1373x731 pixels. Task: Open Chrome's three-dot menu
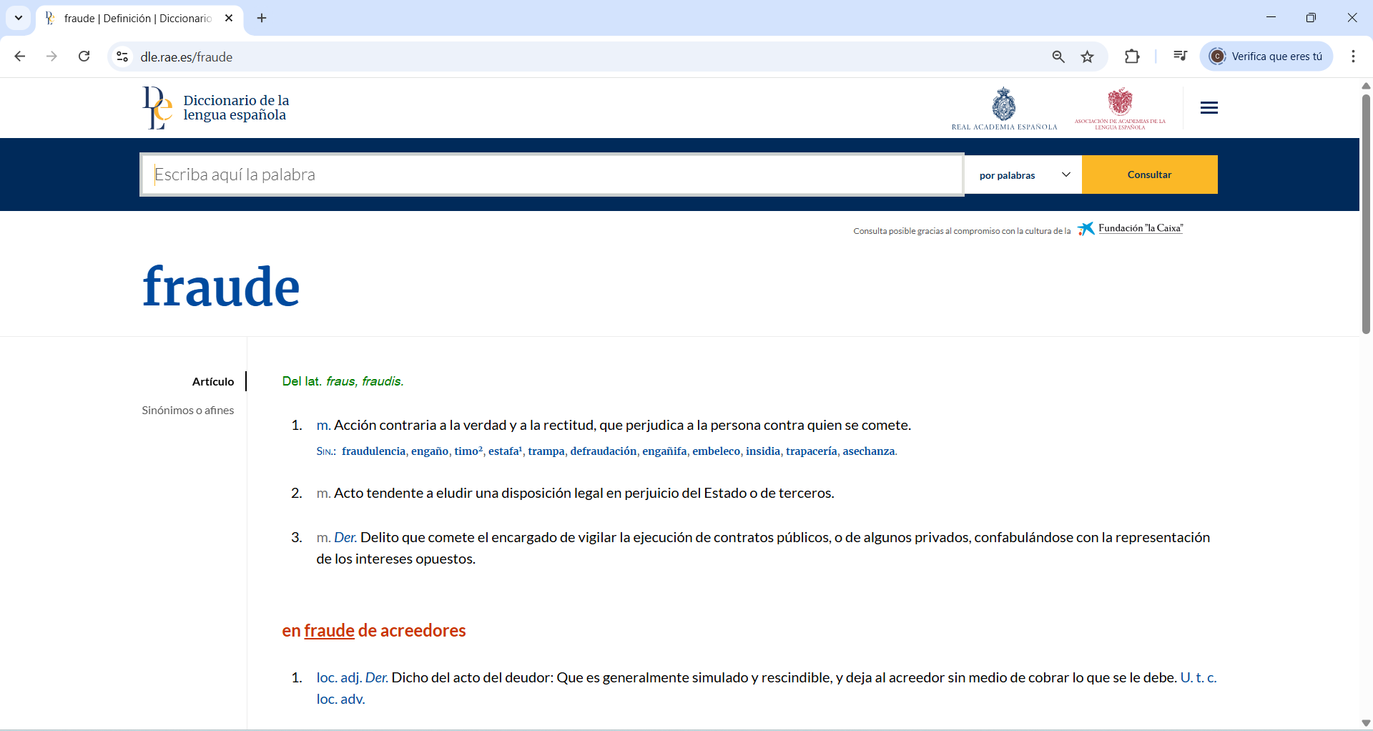1353,57
